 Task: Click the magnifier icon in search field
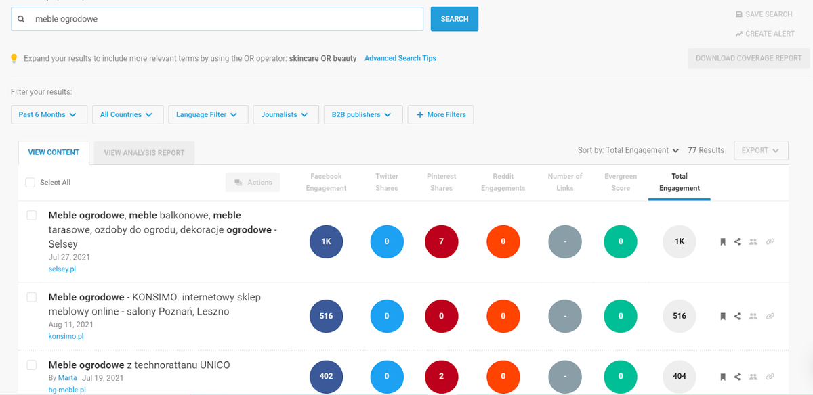click(21, 19)
